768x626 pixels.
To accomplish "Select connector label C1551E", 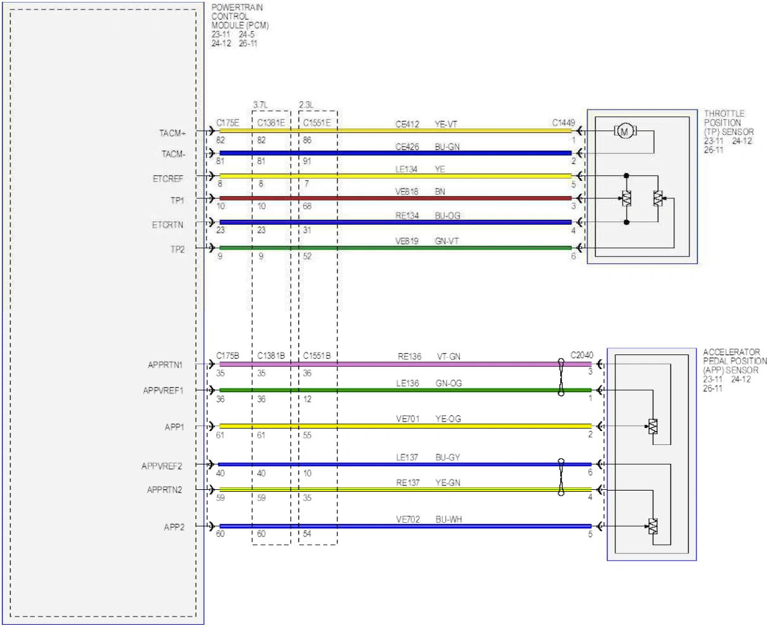I will [x=317, y=123].
